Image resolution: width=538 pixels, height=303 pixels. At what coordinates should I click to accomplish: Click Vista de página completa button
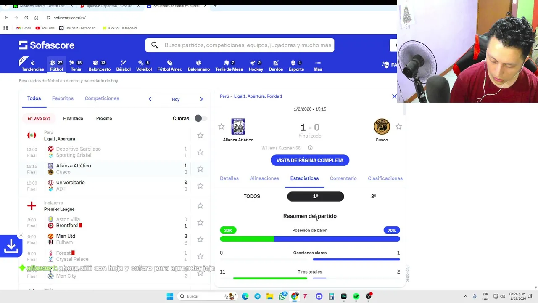pyautogui.click(x=310, y=160)
